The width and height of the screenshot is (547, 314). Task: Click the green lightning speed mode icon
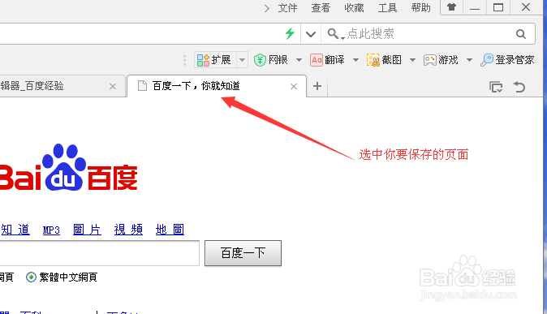[290, 33]
